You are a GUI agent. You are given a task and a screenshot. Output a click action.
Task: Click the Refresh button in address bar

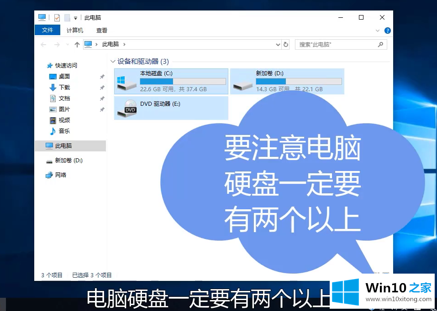point(286,44)
